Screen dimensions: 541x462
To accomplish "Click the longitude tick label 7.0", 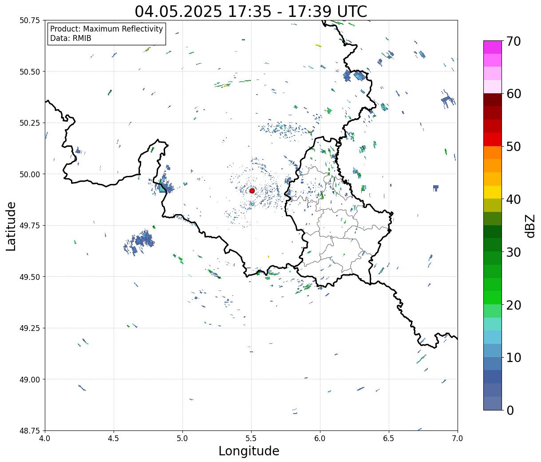I will point(458,438).
